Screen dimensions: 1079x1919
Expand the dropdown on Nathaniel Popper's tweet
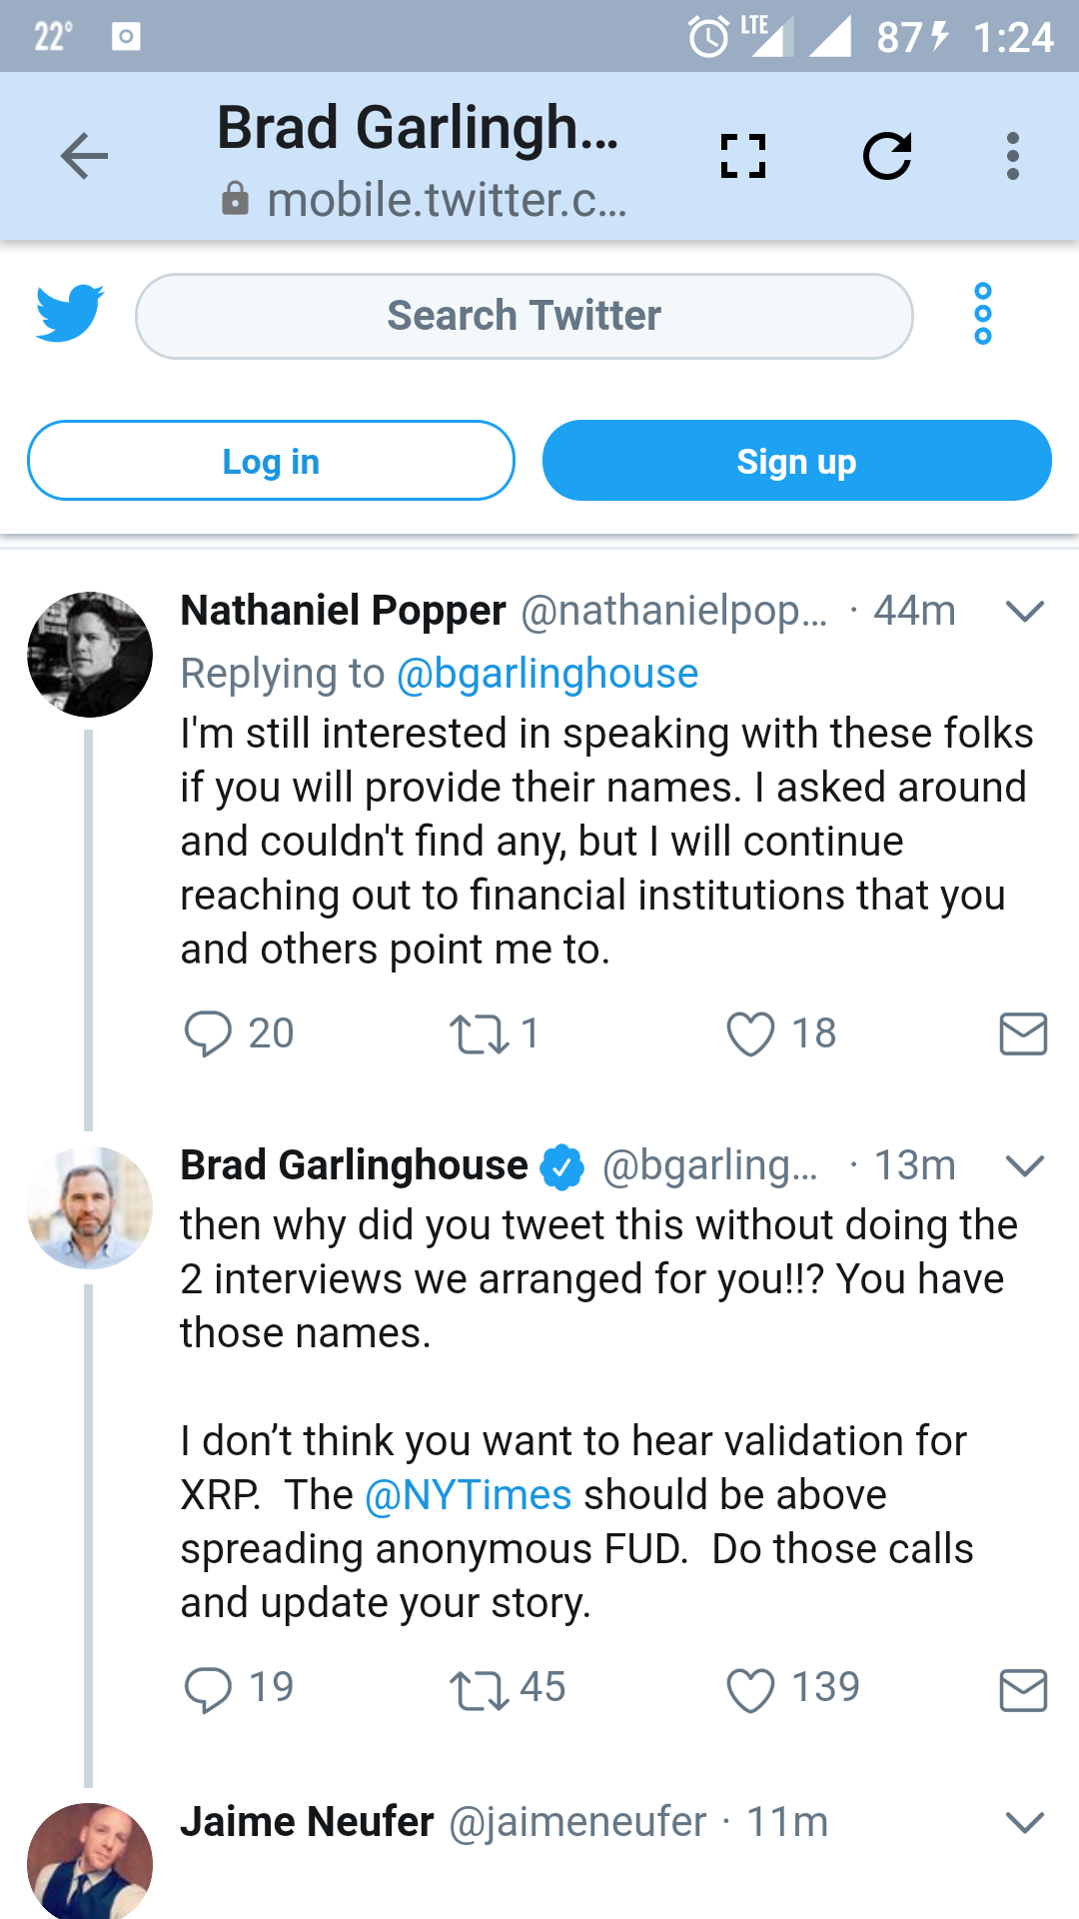1026,611
